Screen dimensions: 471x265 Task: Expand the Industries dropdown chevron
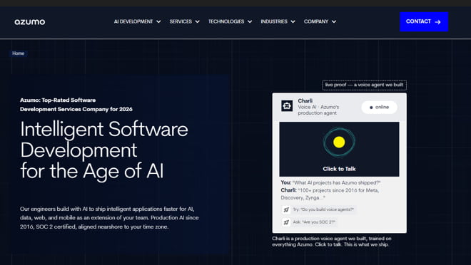(293, 21)
